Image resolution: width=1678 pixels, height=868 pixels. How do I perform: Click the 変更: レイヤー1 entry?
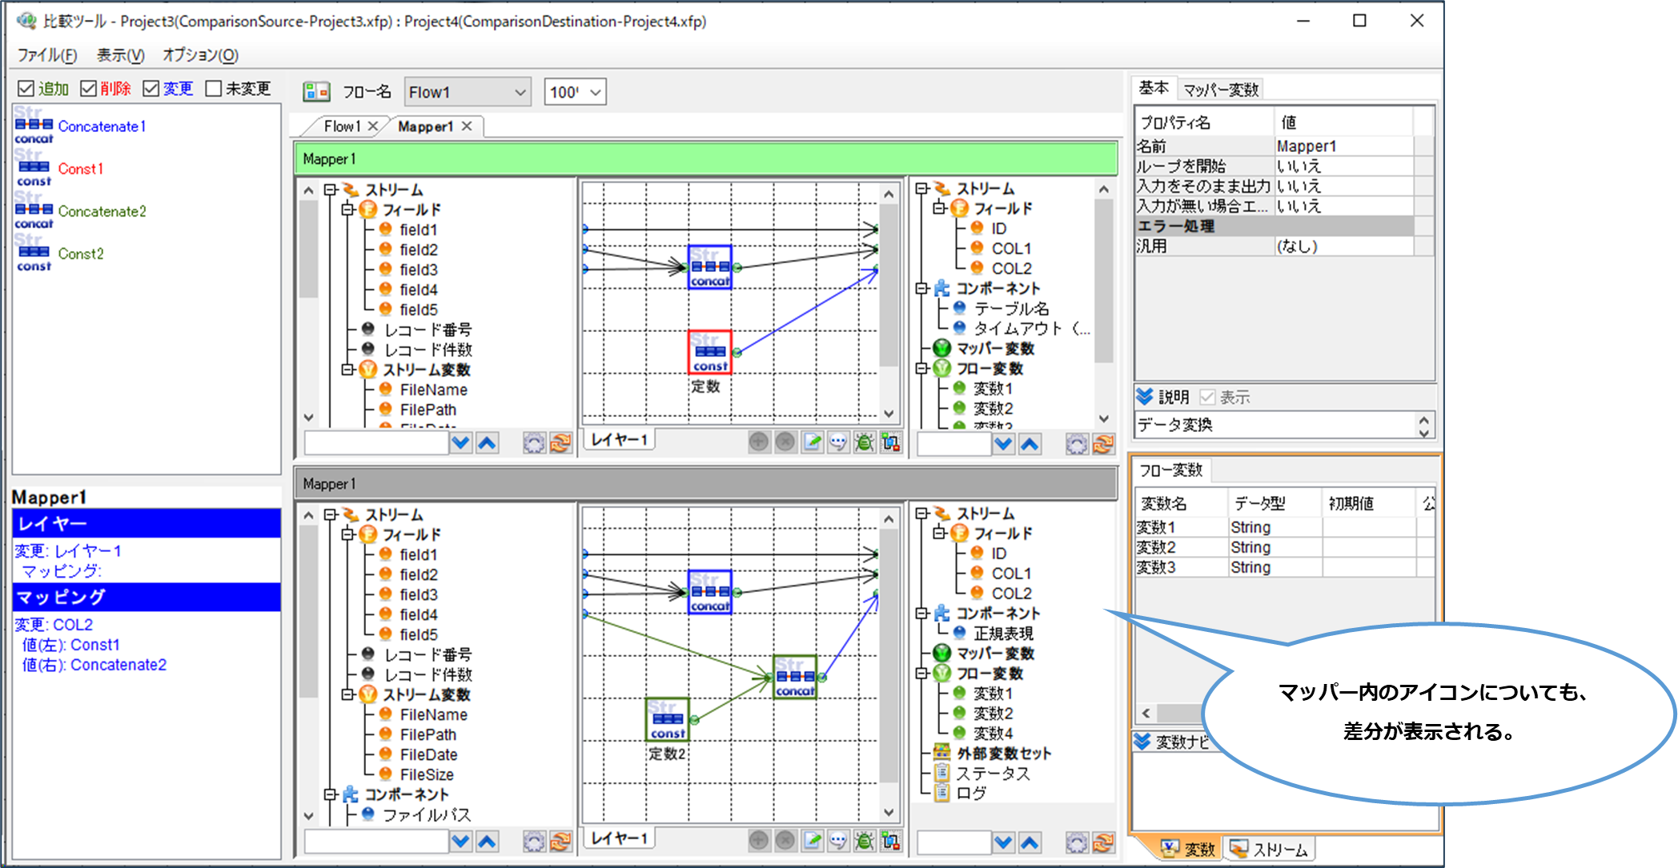pyautogui.click(x=68, y=551)
